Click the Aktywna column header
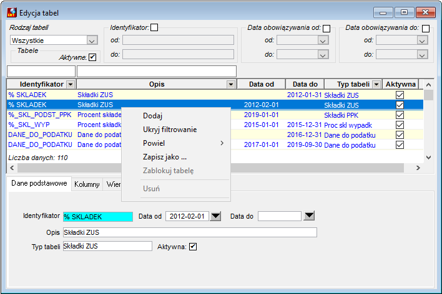 tap(401, 85)
